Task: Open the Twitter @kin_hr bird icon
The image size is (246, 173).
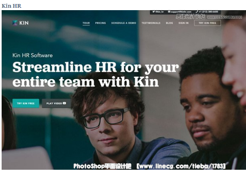Action: tap(154, 12)
